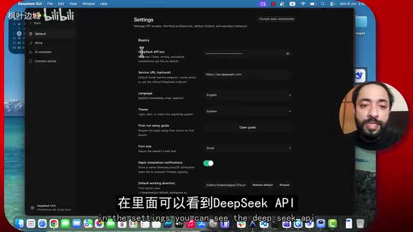
Task: Open Calendar from the Dock
Action: click(x=122, y=224)
